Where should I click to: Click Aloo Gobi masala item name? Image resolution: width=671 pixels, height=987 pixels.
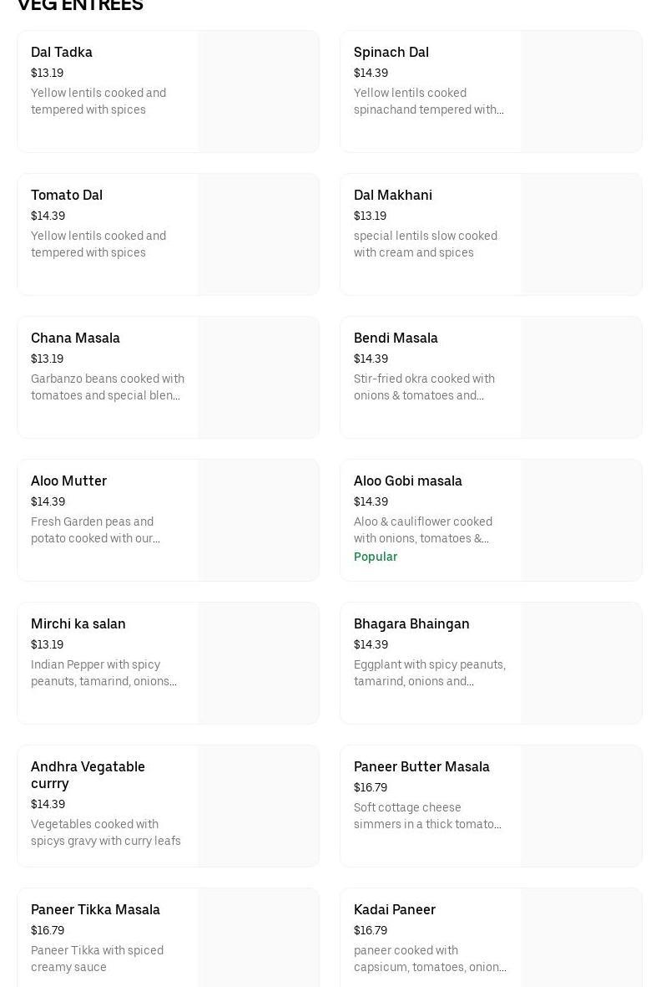407,481
